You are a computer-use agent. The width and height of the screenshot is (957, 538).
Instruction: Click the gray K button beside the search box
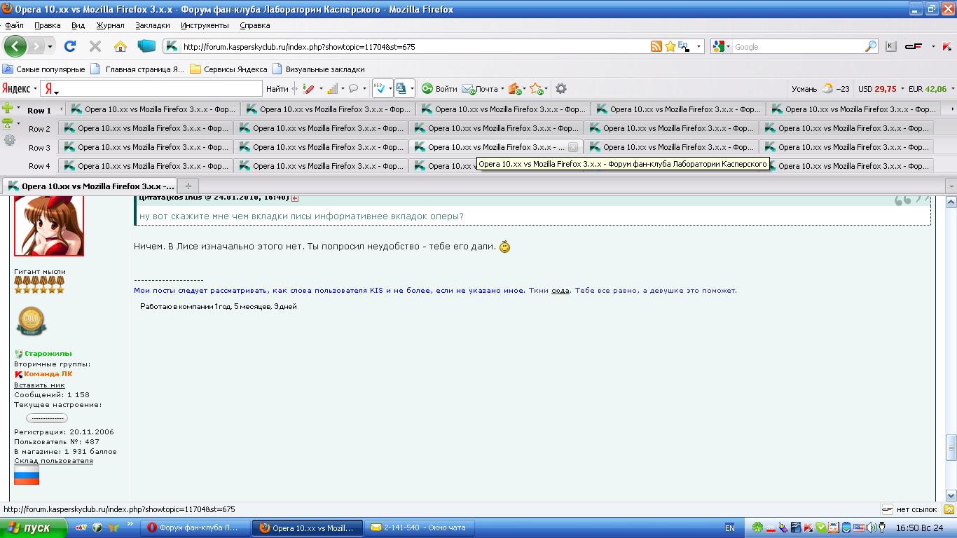click(890, 46)
